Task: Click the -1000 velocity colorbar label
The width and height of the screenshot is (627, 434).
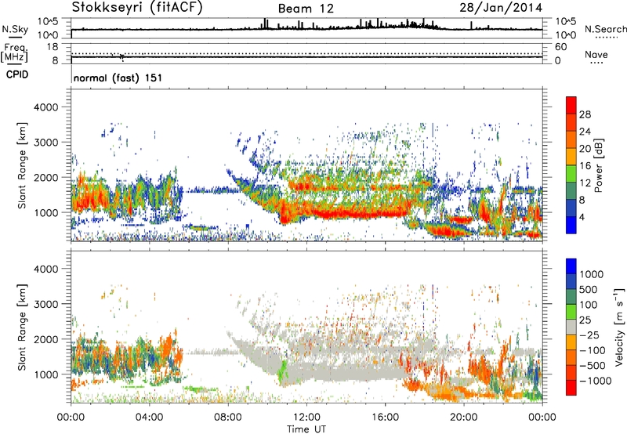Action: [595, 381]
